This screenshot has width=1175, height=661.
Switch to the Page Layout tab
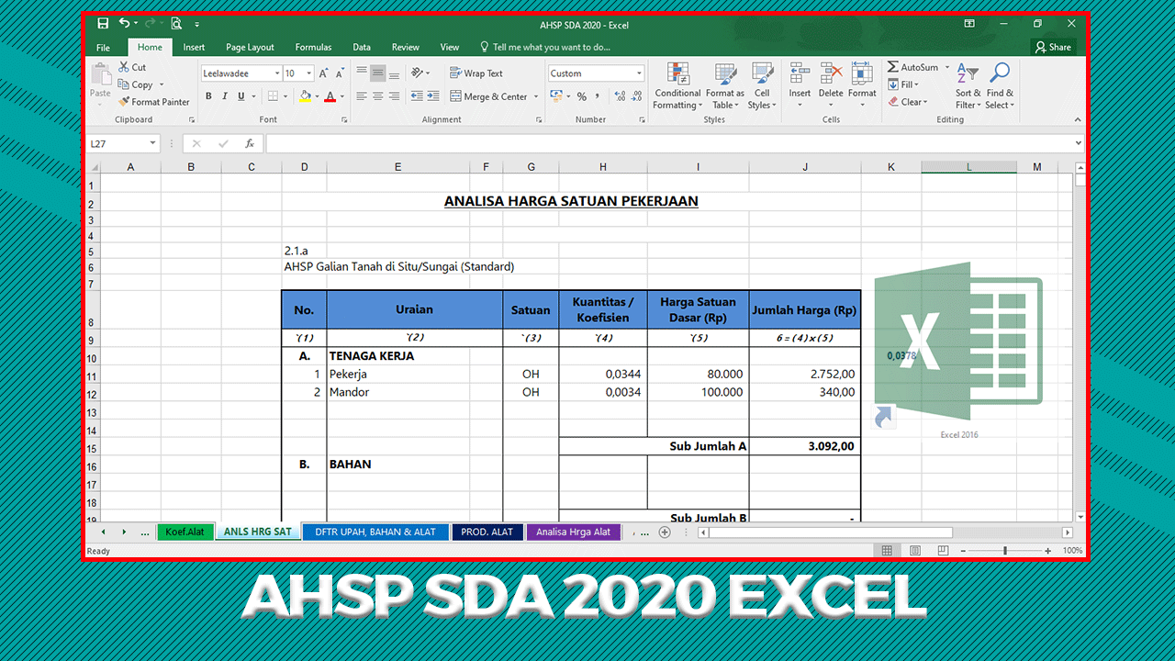pyautogui.click(x=250, y=47)
